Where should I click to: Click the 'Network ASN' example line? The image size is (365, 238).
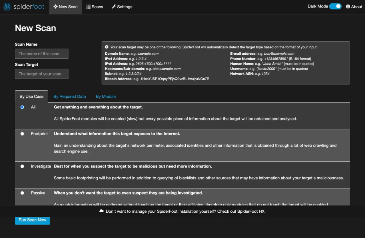pyautogui.click(x=250, y=74)
